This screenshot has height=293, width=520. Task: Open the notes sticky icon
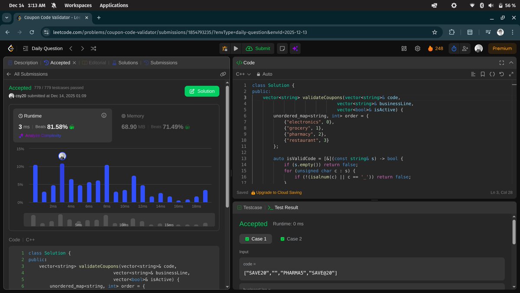pos(282,49)
